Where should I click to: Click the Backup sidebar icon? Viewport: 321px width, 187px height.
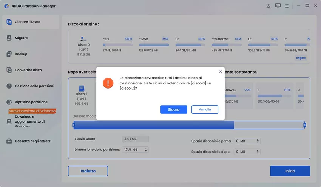click(9, 54)
